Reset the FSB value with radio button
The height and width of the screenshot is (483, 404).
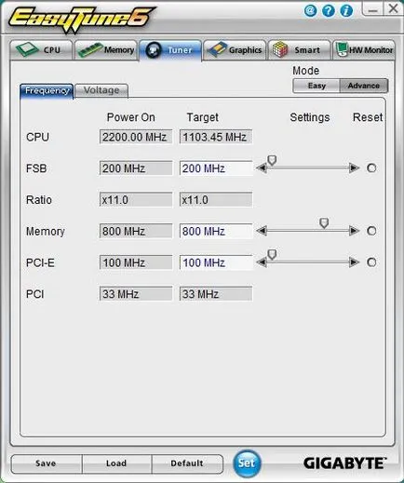pyautogui.click(x=371, y=168)
